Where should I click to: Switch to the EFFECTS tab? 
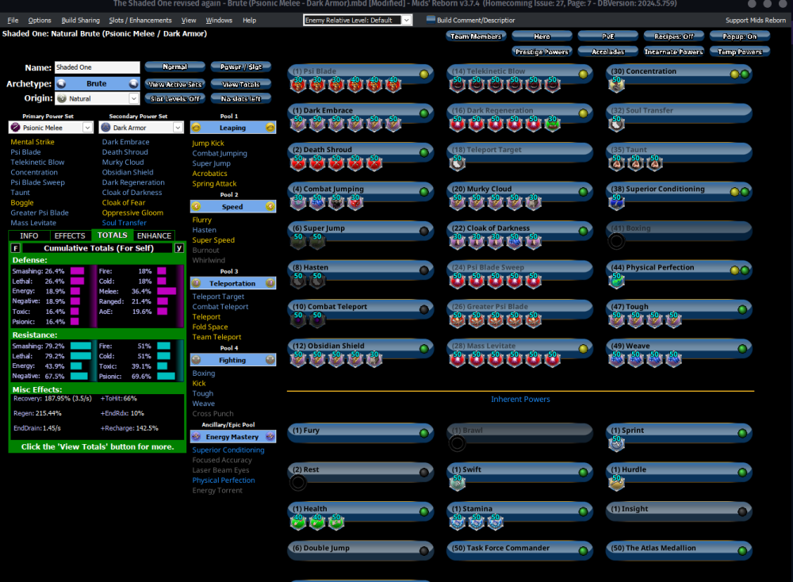point(70,235)
